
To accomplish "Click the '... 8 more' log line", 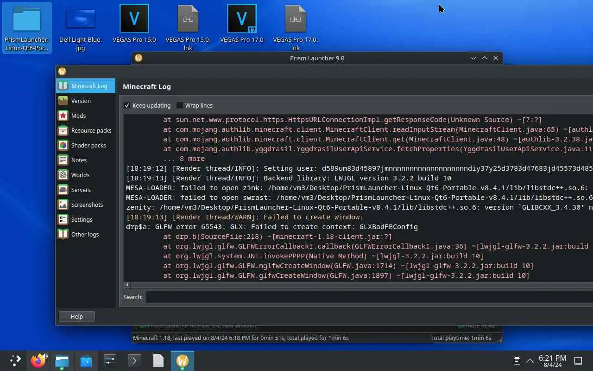I will point(184,159).
